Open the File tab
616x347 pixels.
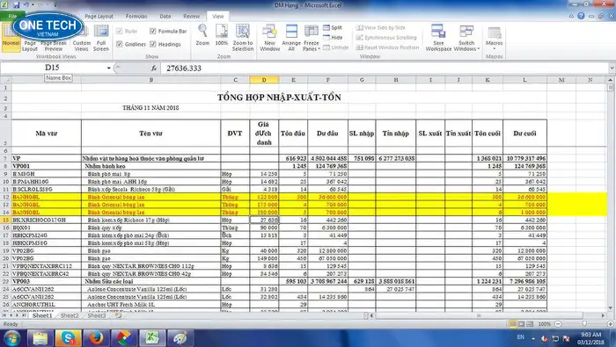coord(12,16)
